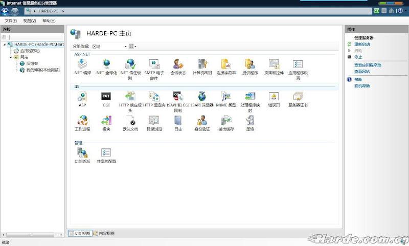The image size is (409, 246).
Task: Open the view mode dropdown beside 区域
Action: (x=132, y=47)
